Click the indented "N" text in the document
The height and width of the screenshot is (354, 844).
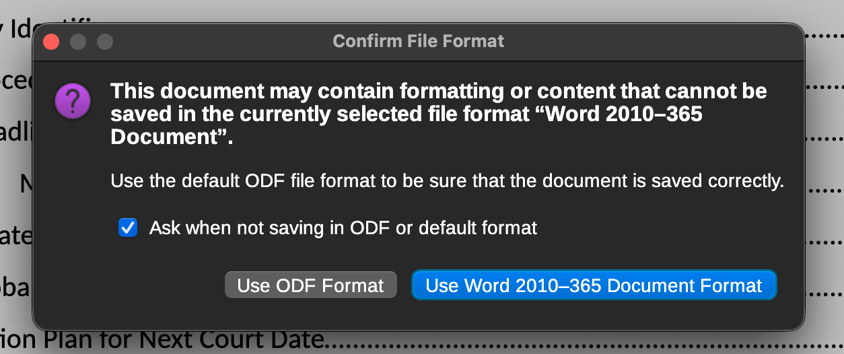[x=27, y=183]
